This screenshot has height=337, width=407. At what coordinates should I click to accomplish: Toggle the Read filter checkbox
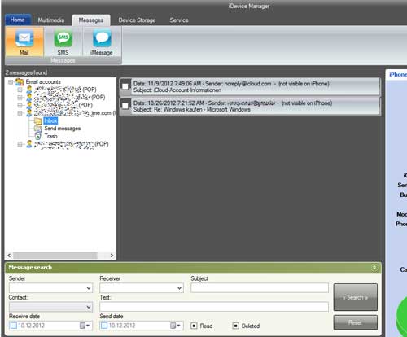tap(194, 326)
